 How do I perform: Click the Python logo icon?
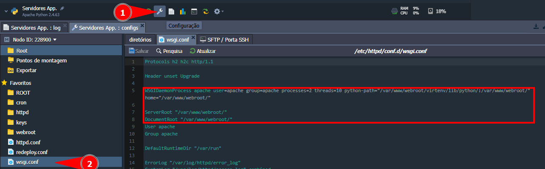point(15,11)
